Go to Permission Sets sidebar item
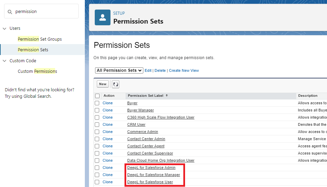Viewport: 327px width, 187px height. click(33, 50)
